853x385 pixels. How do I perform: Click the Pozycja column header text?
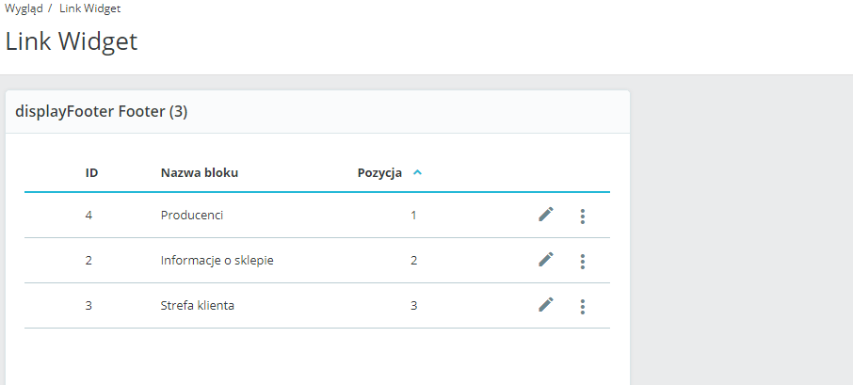[x=379, y=172]
